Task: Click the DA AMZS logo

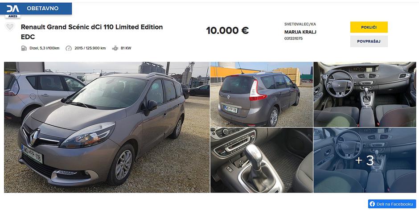Action: (x=13, y=10)
